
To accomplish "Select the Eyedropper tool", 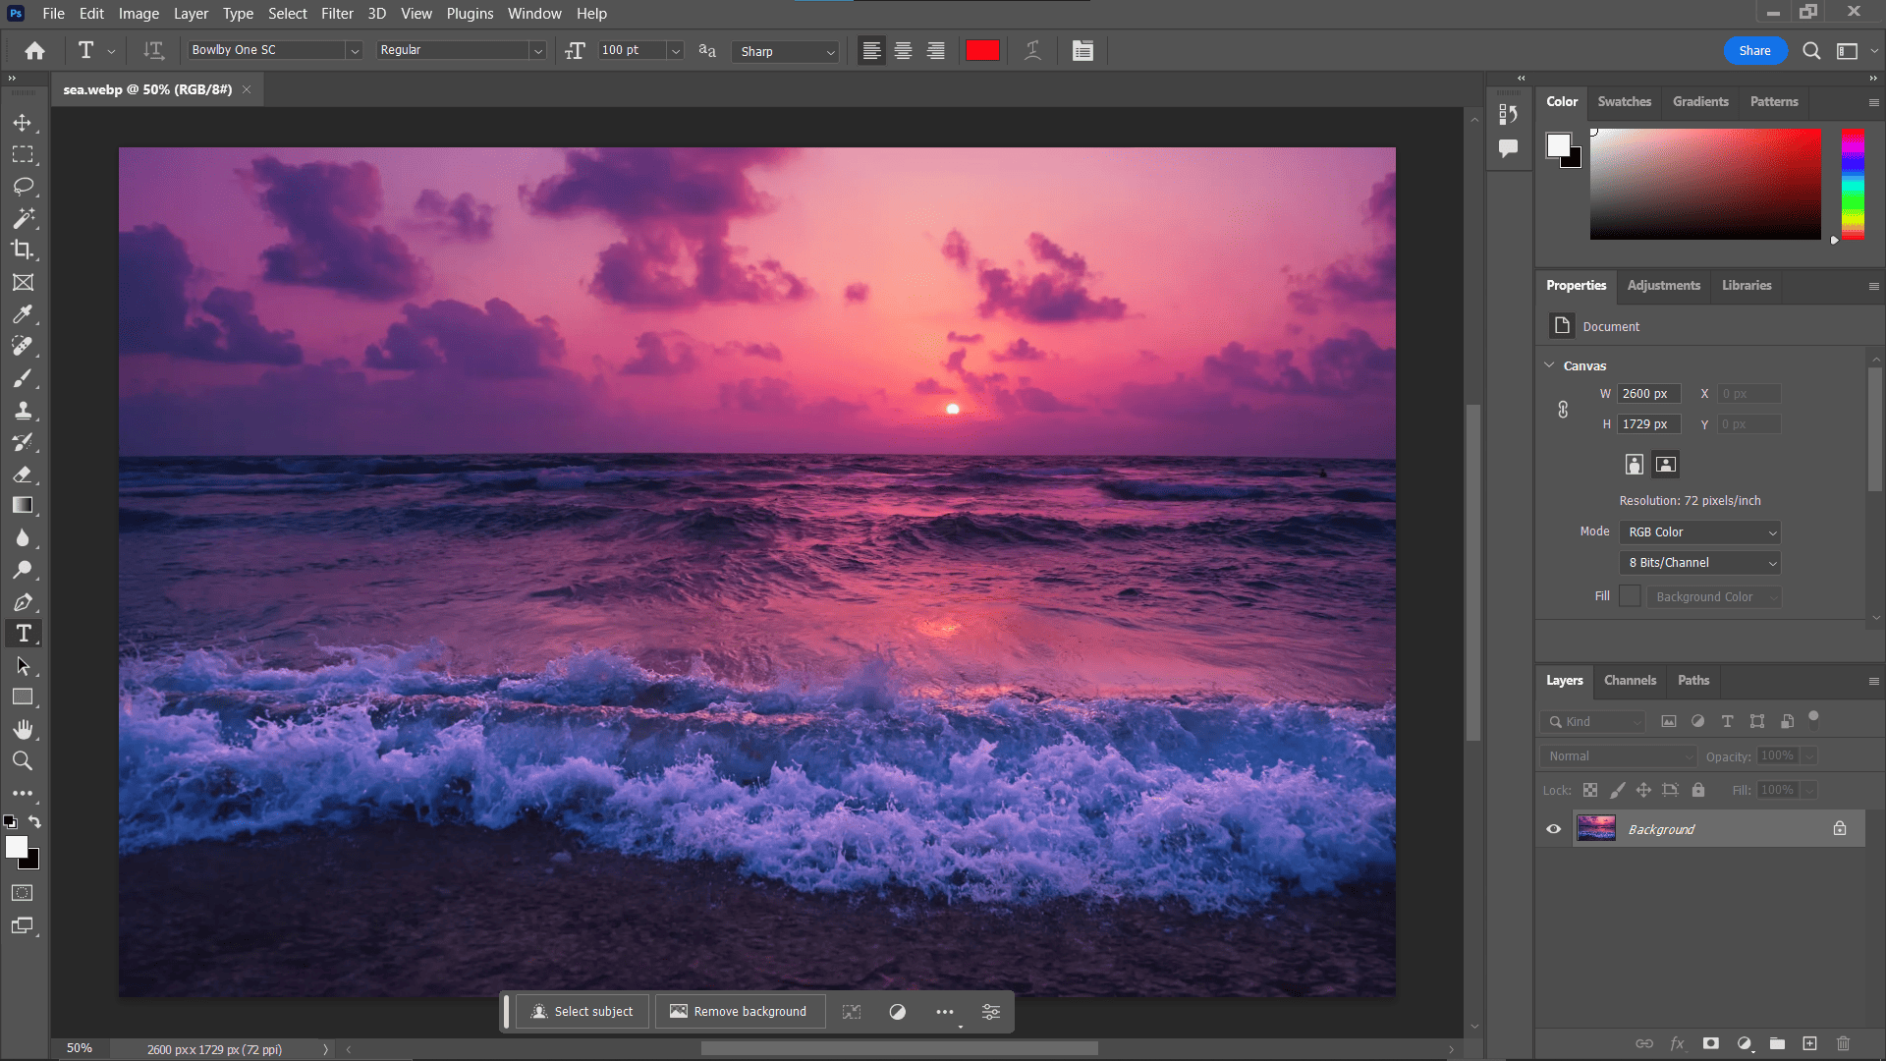I will click(x=25, y=314).
